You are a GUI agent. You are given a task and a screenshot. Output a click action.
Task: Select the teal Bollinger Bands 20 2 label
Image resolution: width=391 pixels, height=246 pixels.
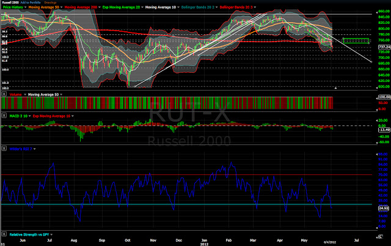click(x=198, y=7)
